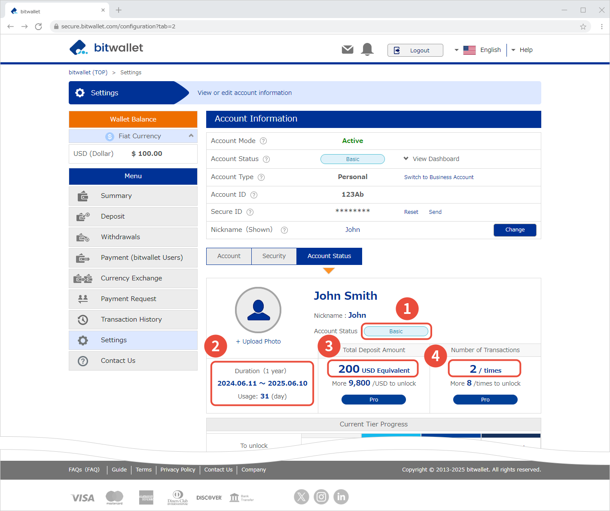Screen dimensions: 610x511
Task: Open the mail envelope messages icon
Action: [x=348, y=50]
